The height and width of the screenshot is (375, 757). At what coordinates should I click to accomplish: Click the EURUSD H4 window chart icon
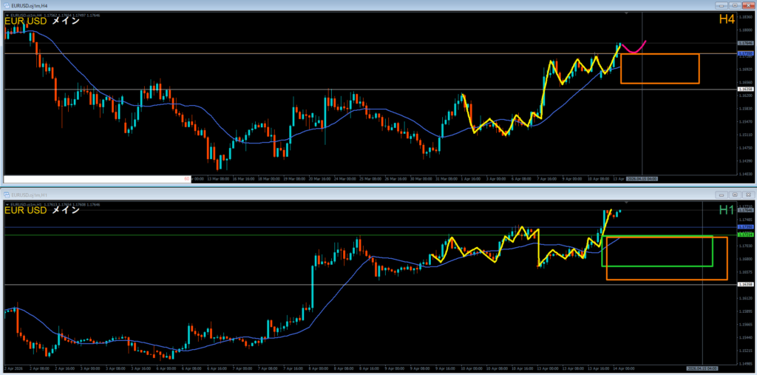[6, 4]
